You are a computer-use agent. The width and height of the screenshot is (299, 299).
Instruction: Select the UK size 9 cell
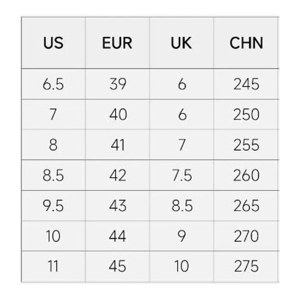(x=182, y=236)
